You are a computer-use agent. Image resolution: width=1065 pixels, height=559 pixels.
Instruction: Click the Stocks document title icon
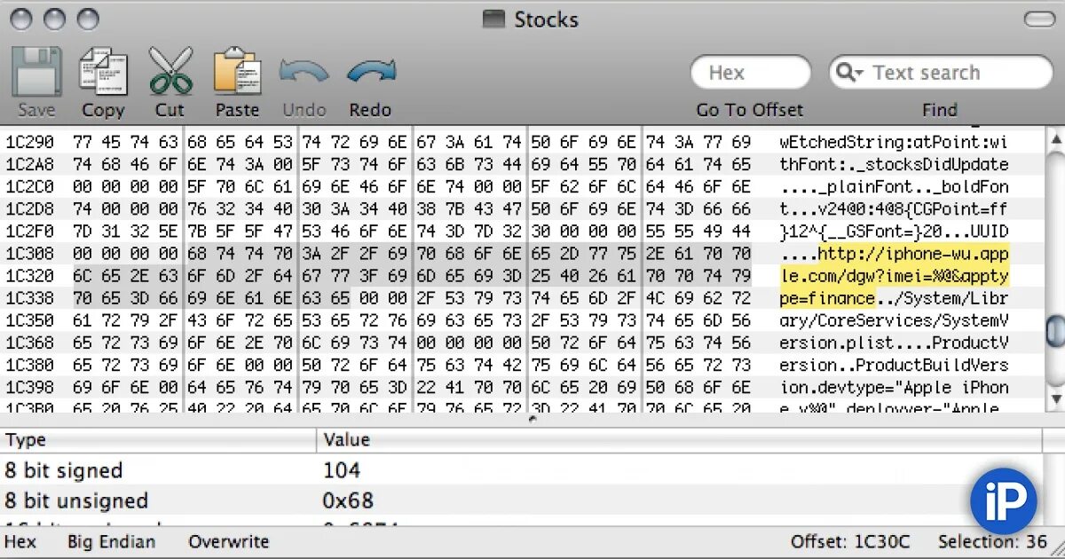(x=495, y=20)
